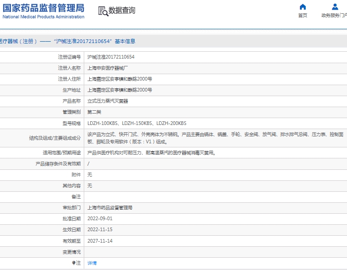Click the 生效日期 label
Image resolution: width=347 pixels, height=271 pixels.
tap(71, 230)
